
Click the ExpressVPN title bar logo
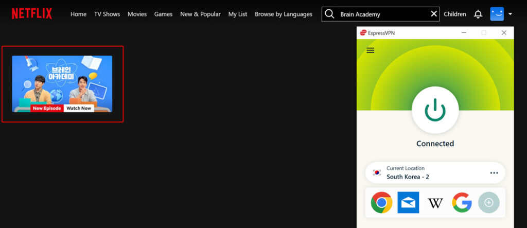coord(363,32)
